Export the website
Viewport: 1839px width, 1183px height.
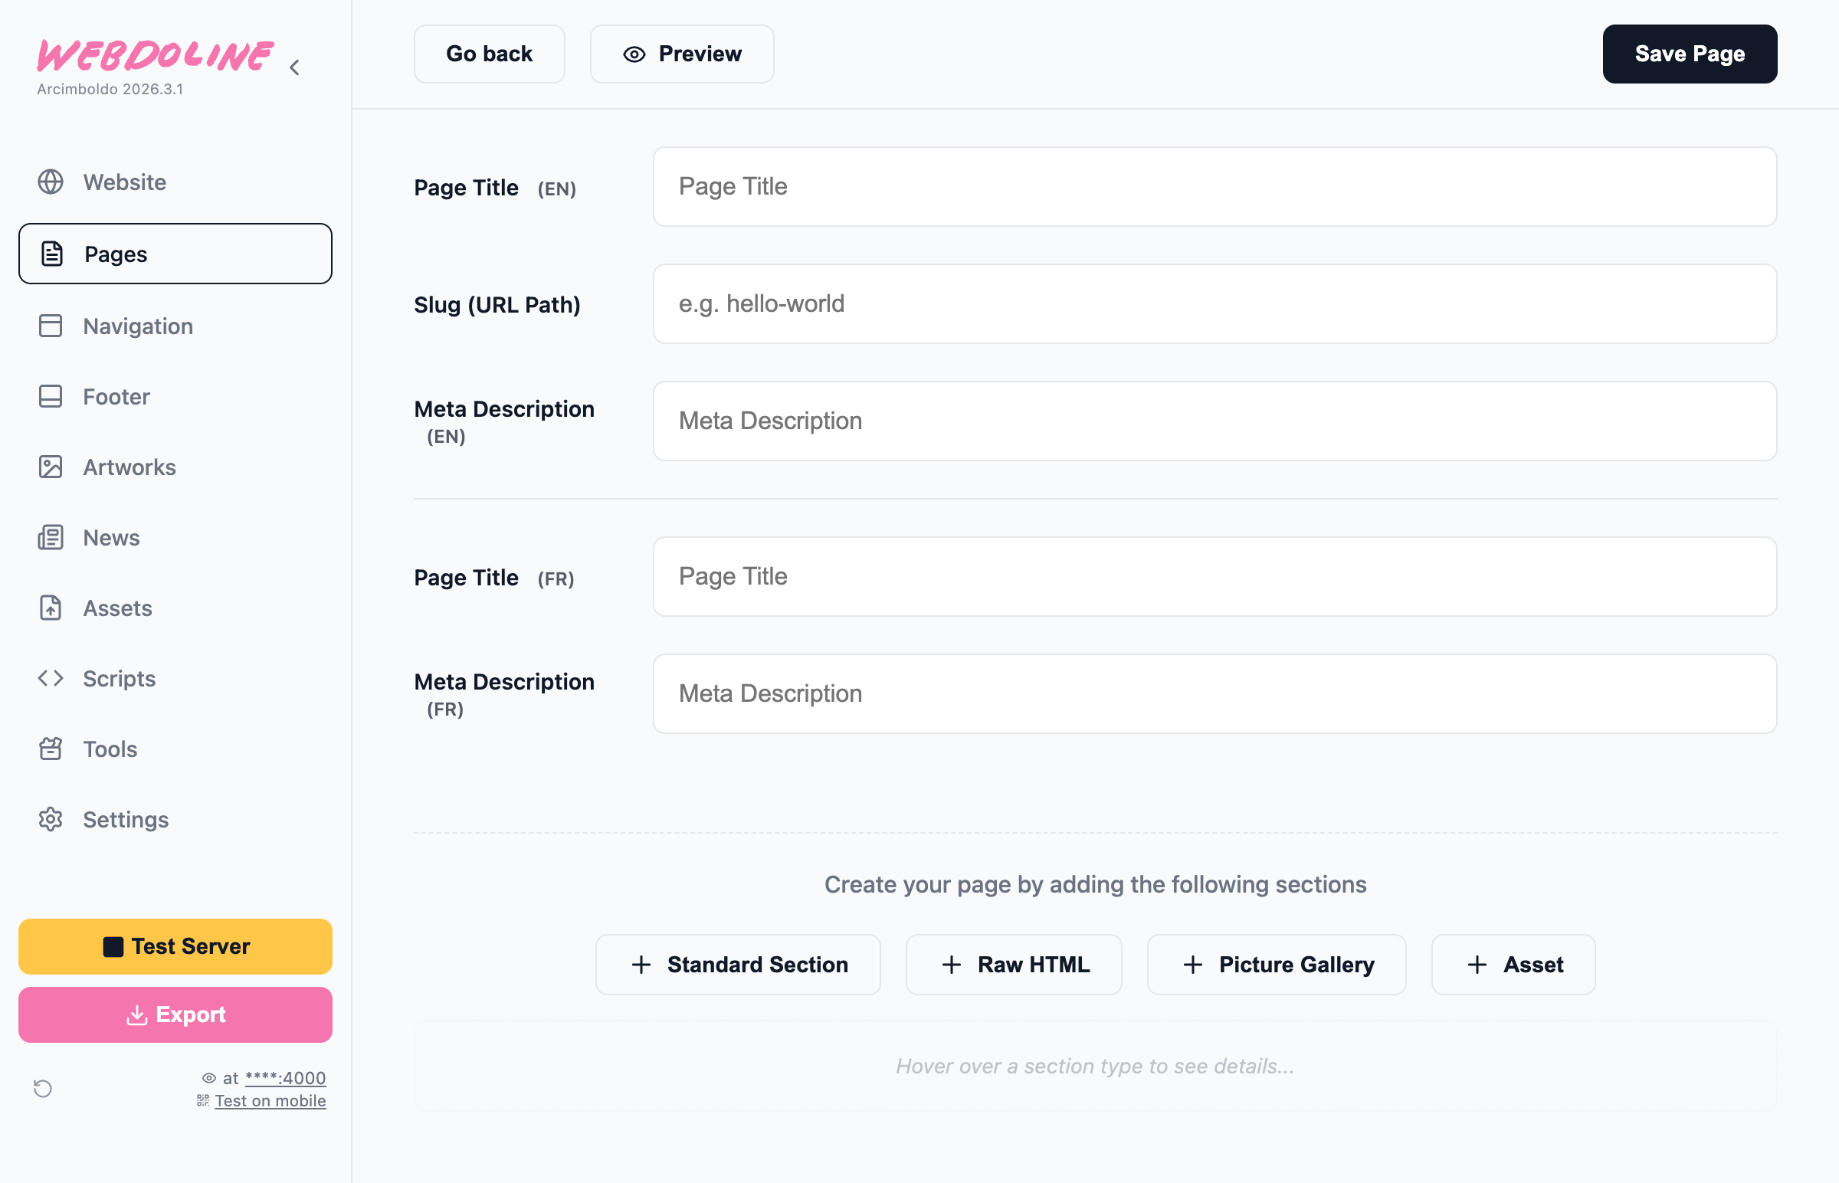[175, 1014]
